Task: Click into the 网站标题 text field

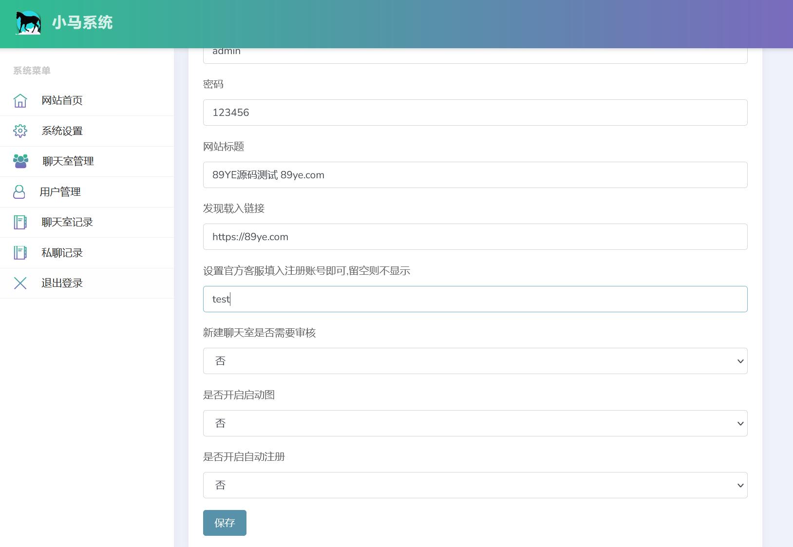Action: pos(475,175)
